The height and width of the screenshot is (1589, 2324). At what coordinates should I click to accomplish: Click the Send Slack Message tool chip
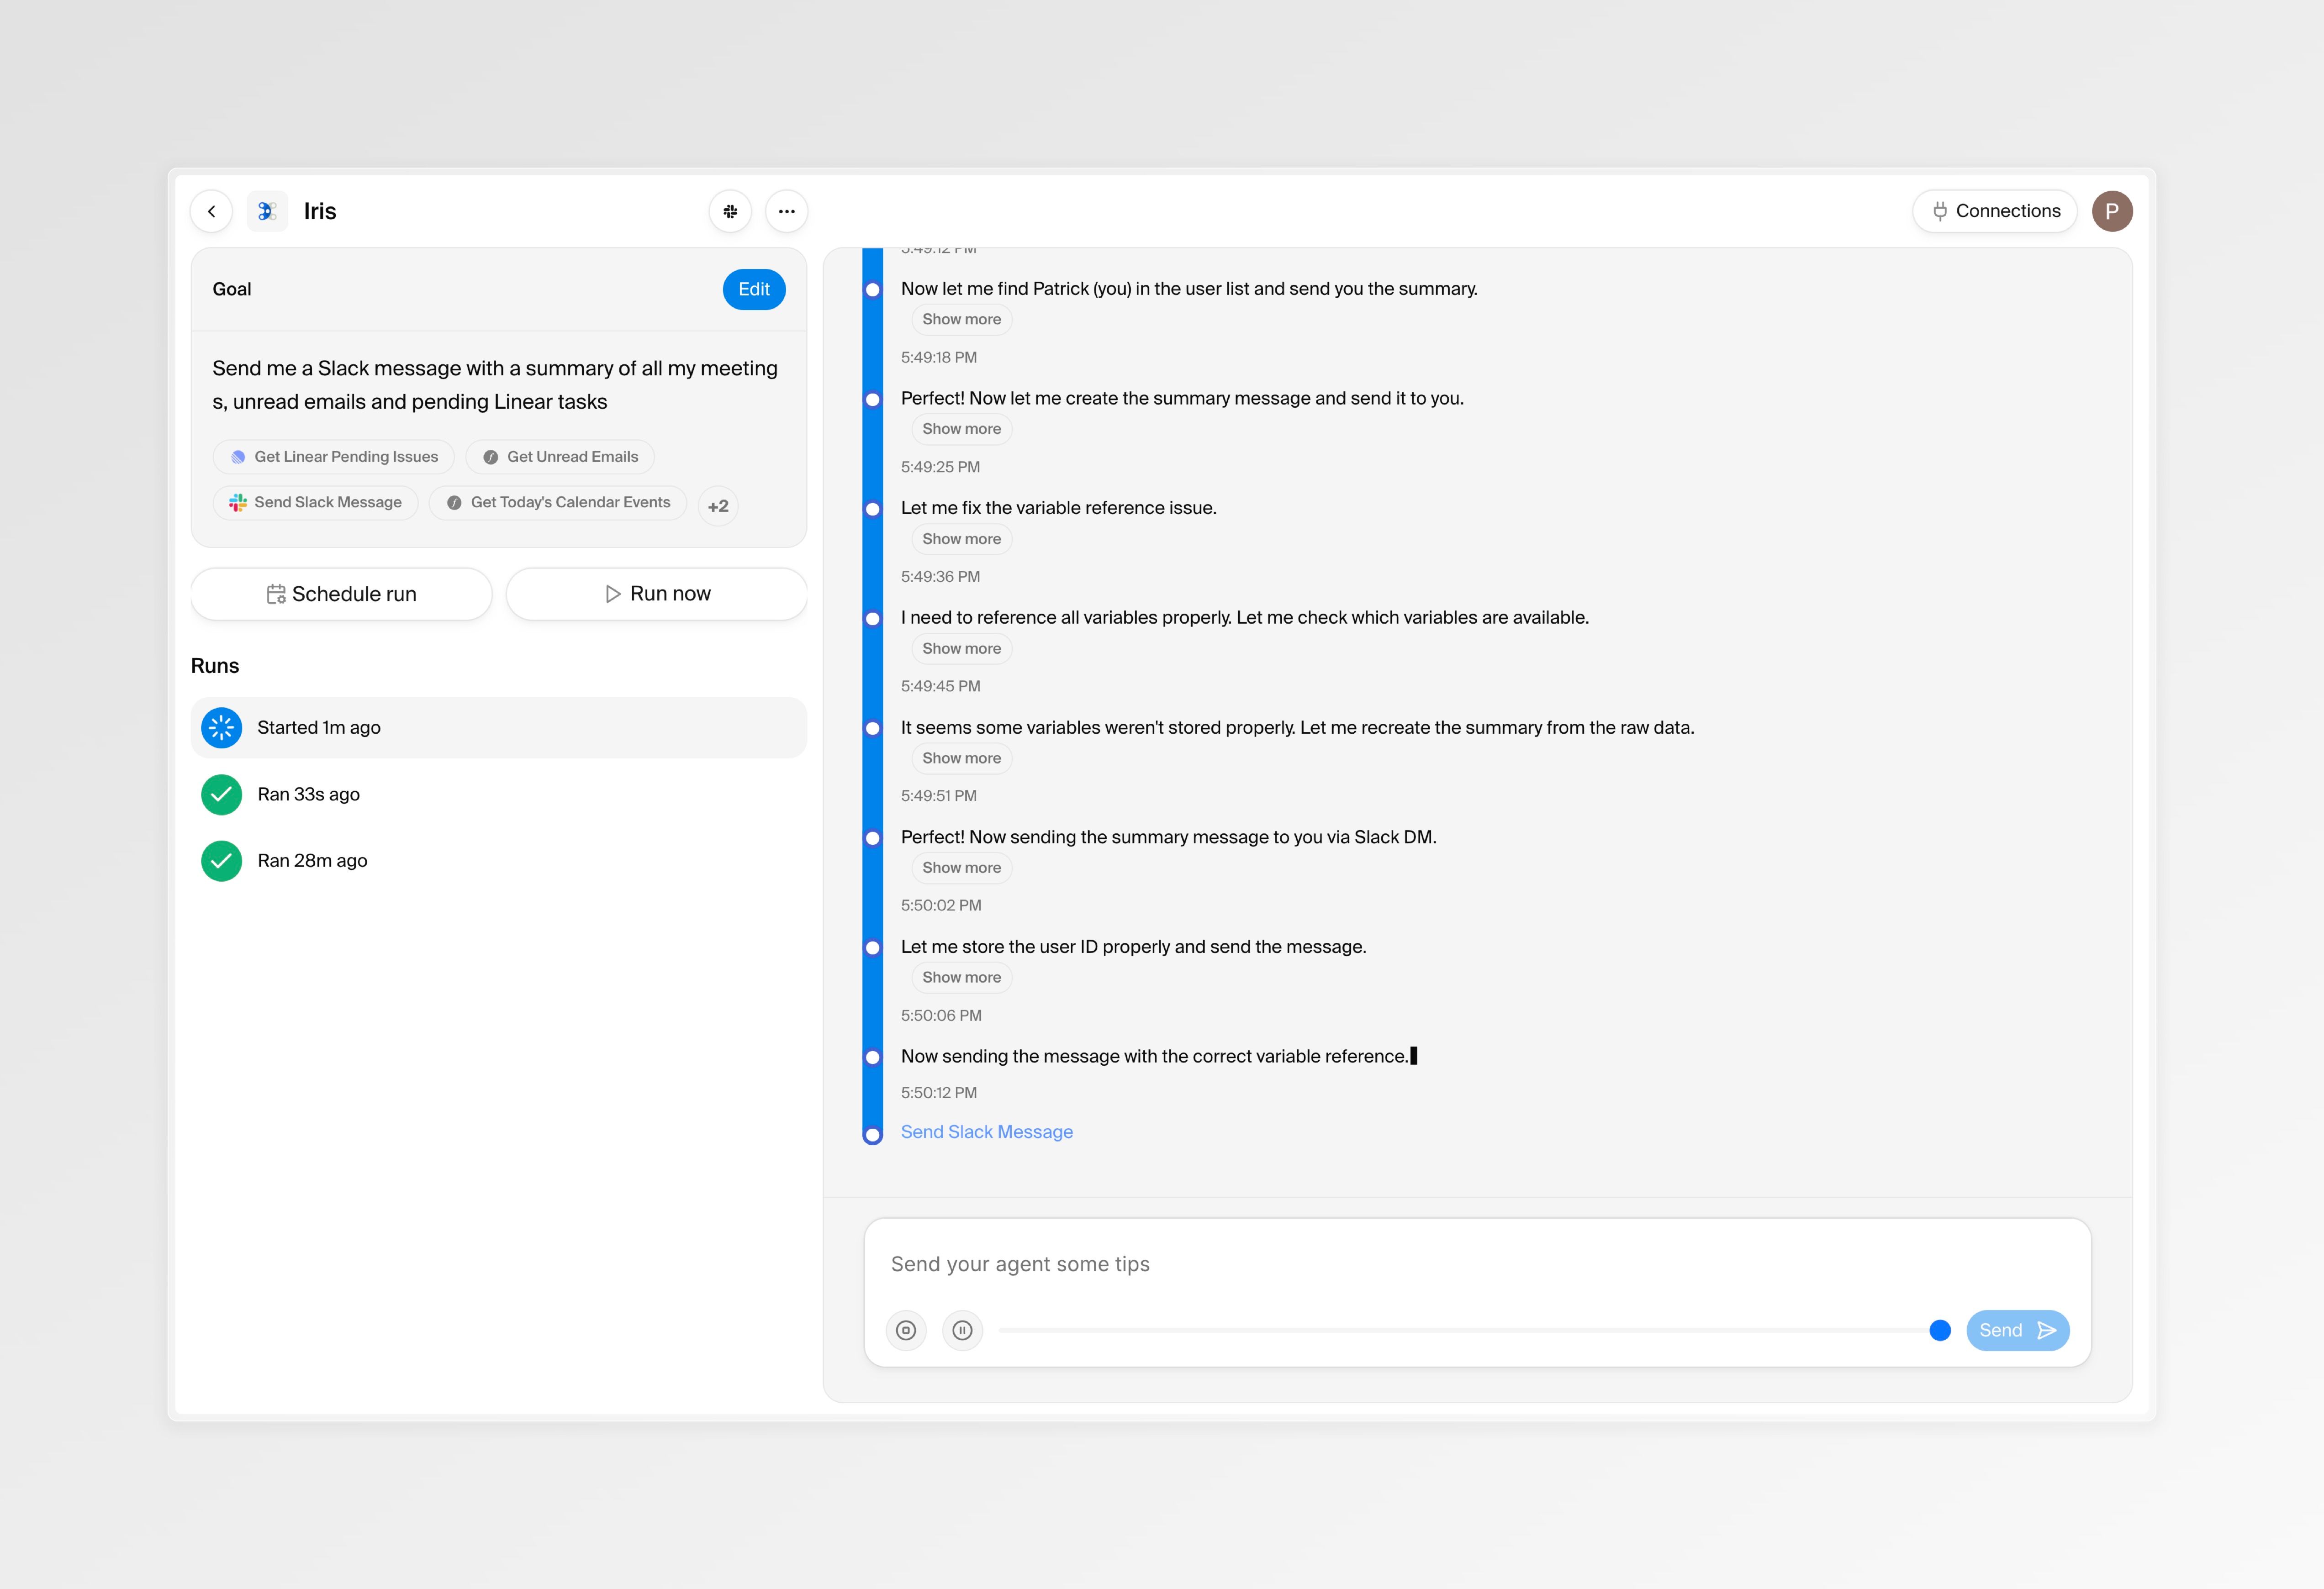click(315, 503)
